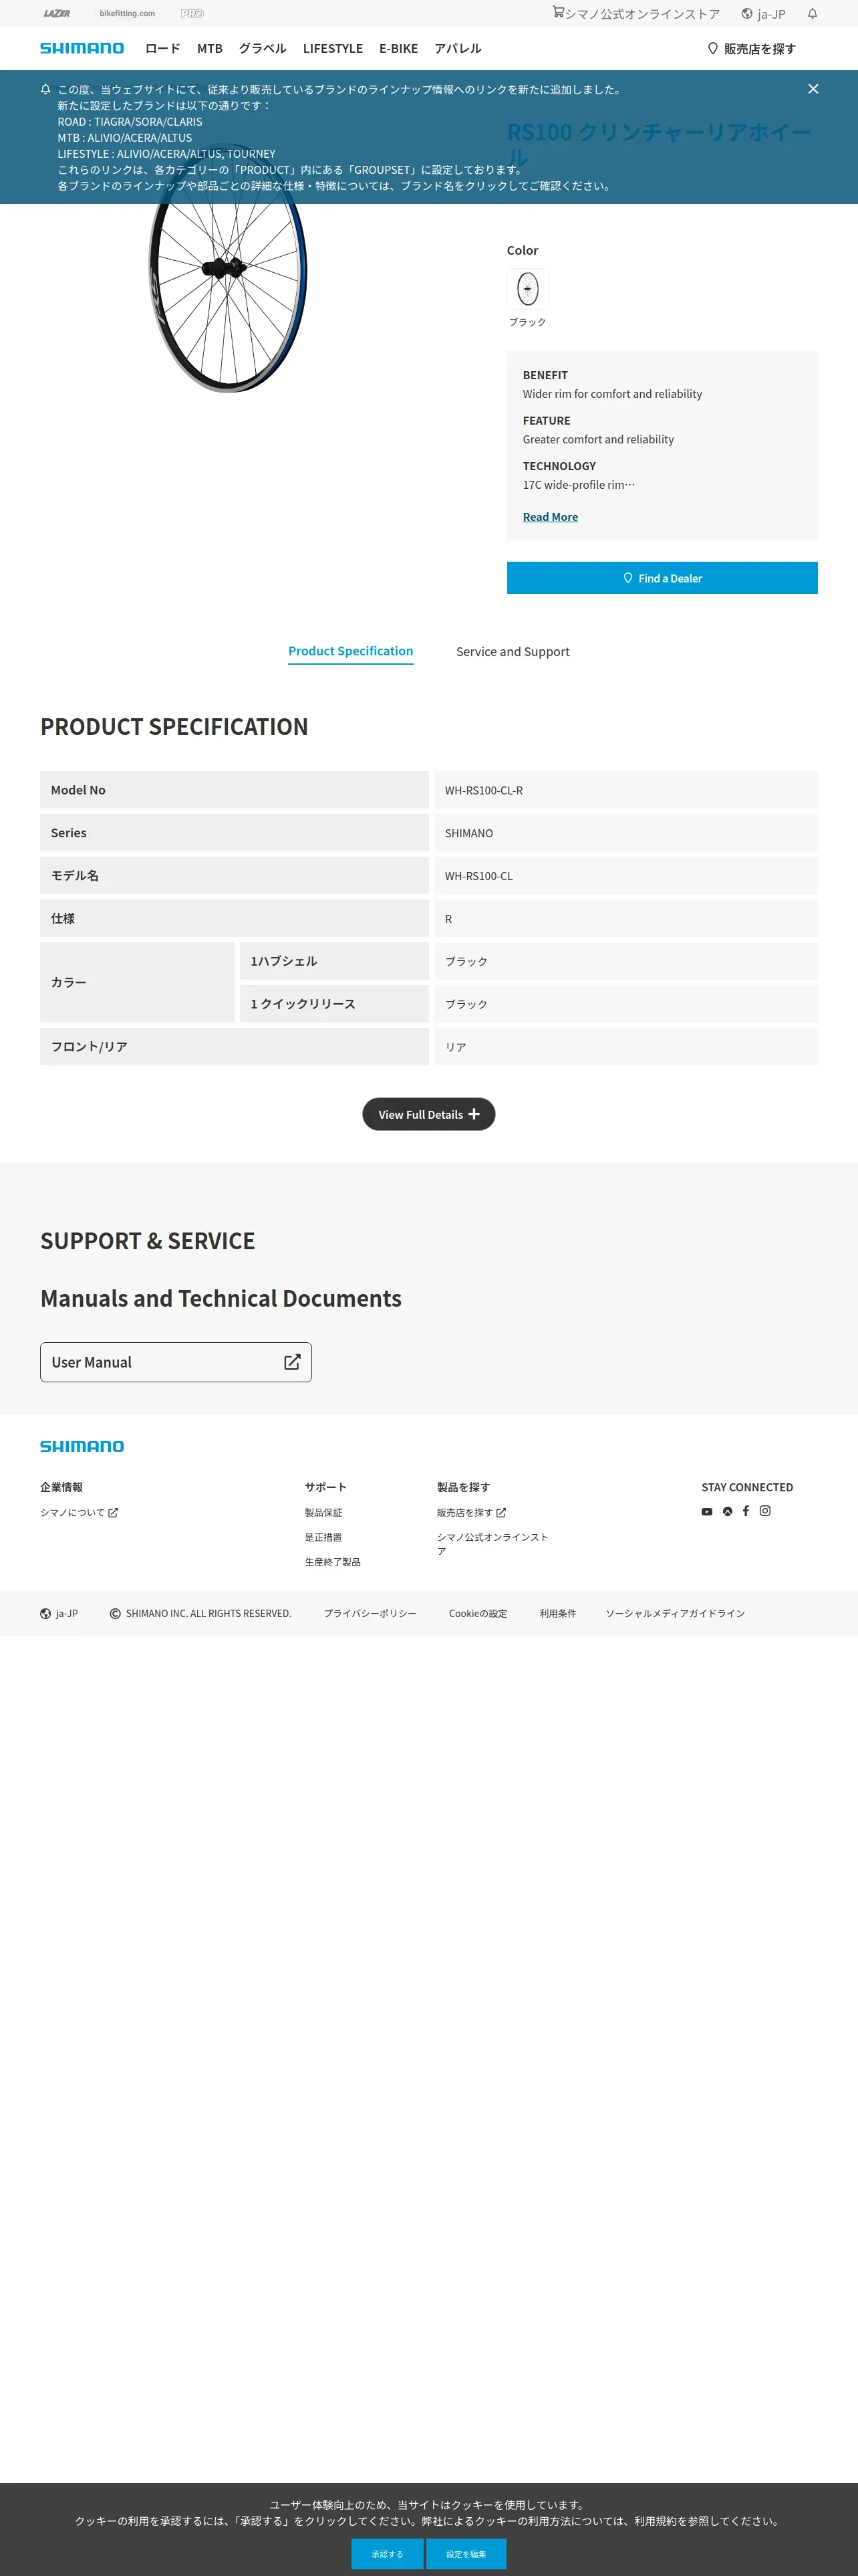Open the Lazer brand logo link
858x2576 pixels.
pyautogui.click(x=57, y=13)
